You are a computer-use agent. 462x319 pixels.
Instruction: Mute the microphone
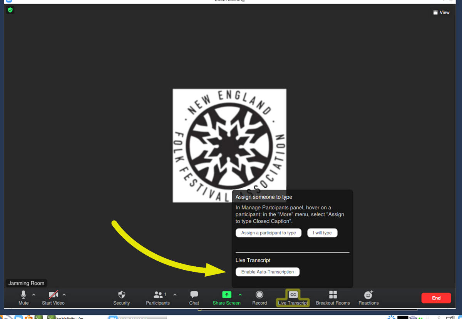23,297
